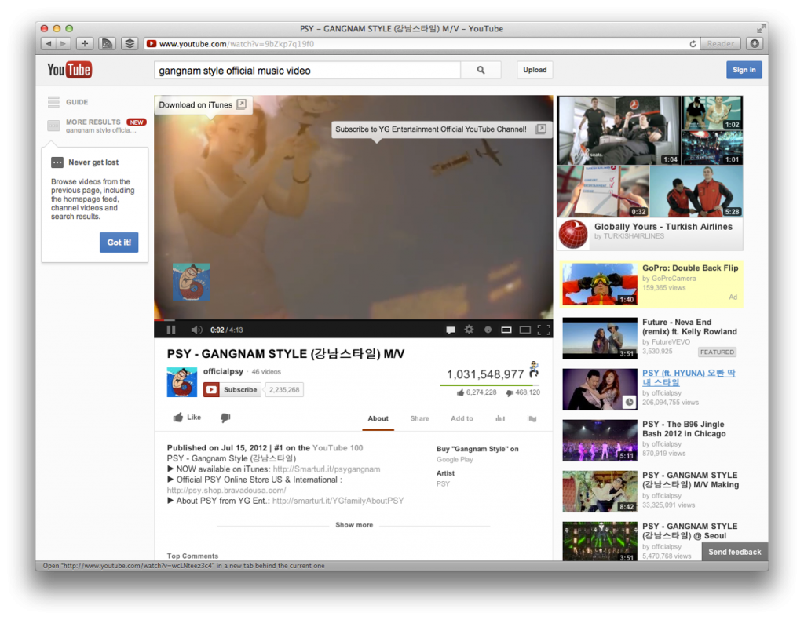Click the video progress bar
This screenshot has height=620, width=804.
pos(353,320)
